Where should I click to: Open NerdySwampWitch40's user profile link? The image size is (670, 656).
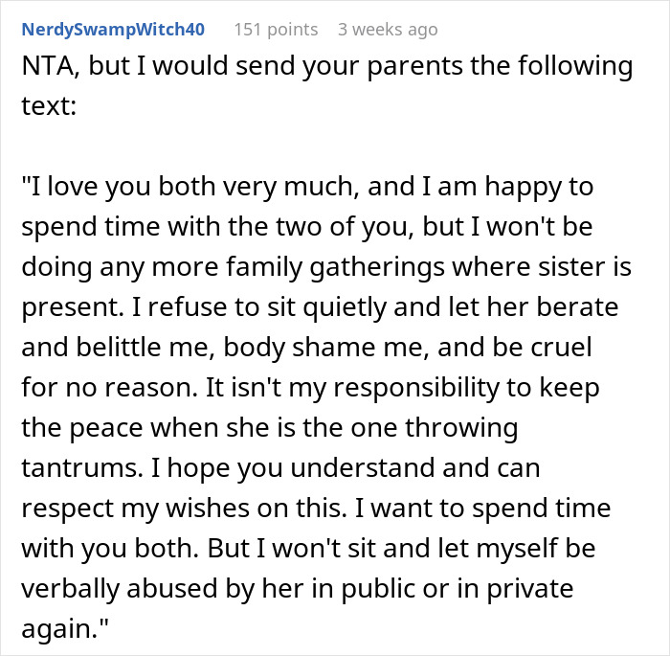[113, 29]
